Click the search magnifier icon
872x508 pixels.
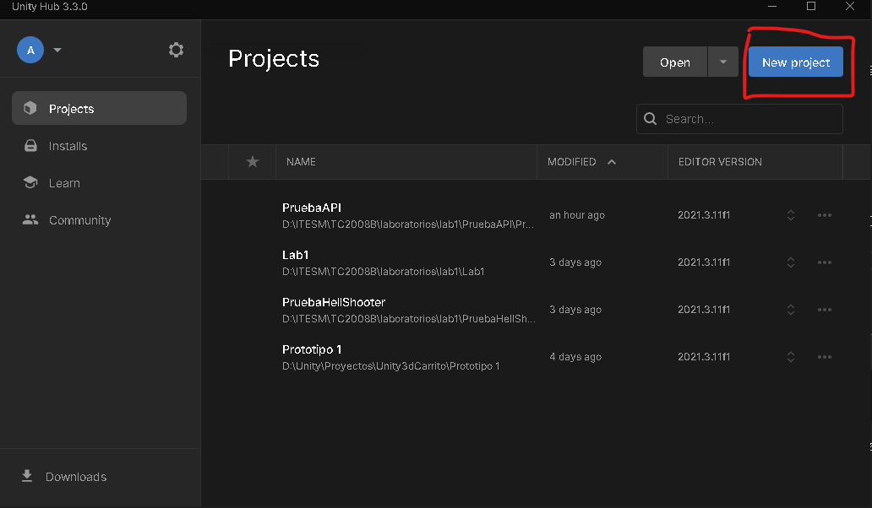click(x=650, y=119)
